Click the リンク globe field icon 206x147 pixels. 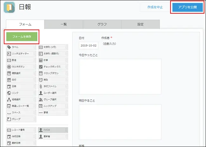(x=9, y=93)
